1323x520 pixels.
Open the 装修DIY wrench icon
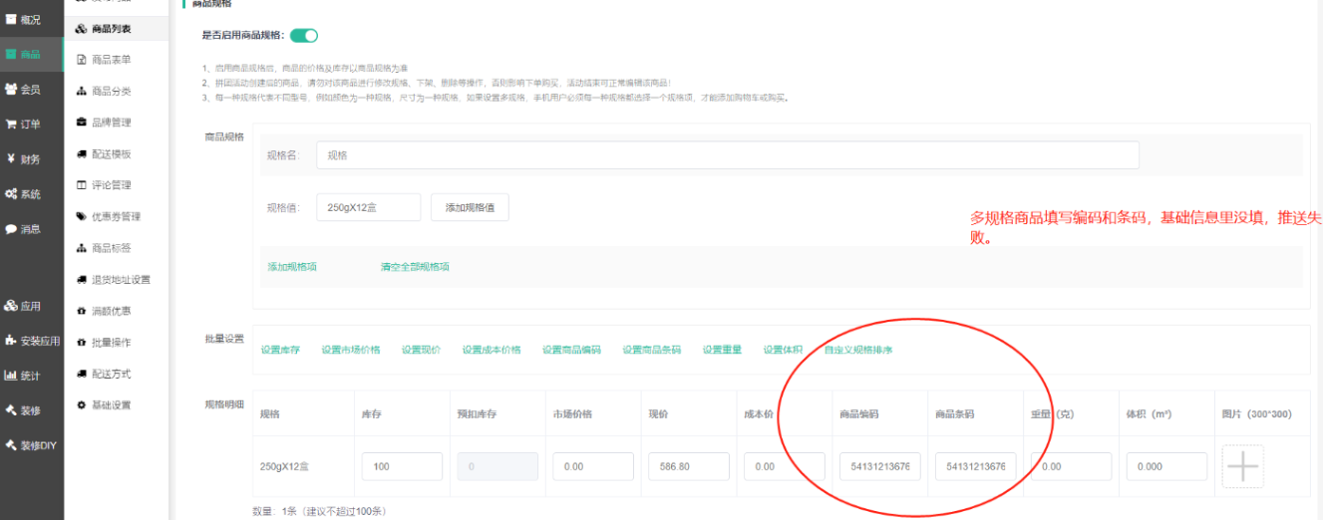point(11,444)
